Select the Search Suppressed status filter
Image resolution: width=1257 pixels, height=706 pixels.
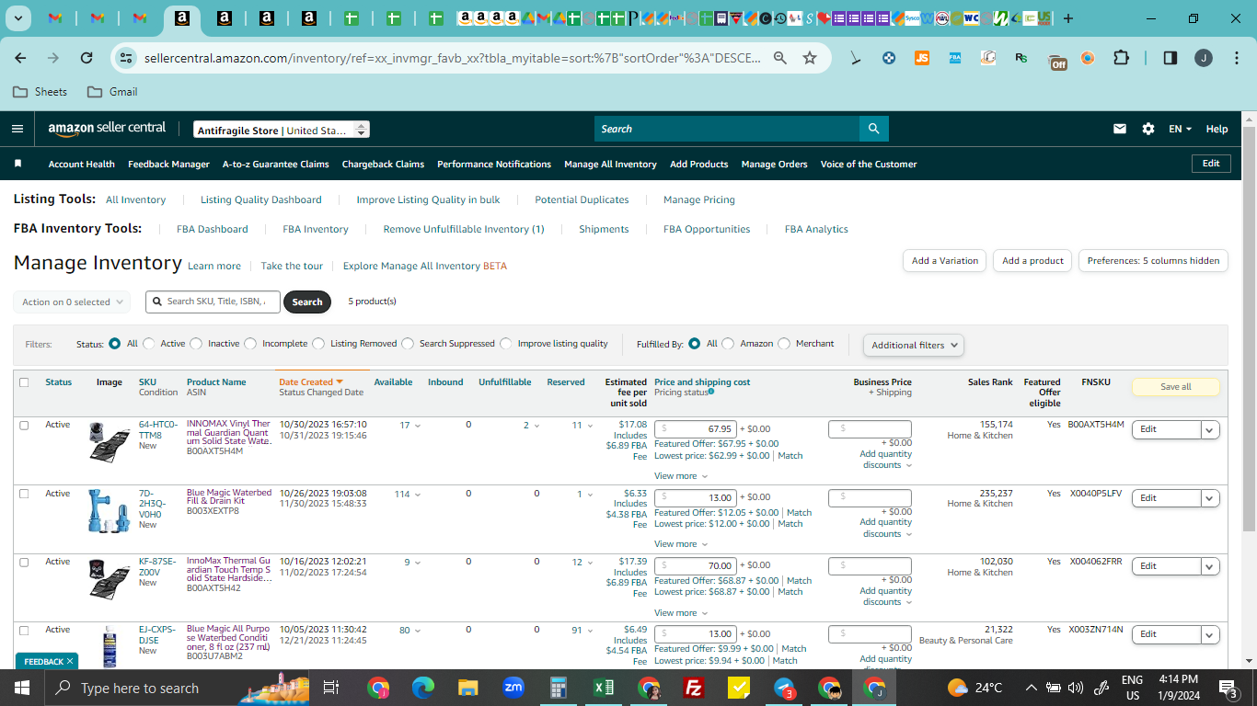[x=408, y=344]
